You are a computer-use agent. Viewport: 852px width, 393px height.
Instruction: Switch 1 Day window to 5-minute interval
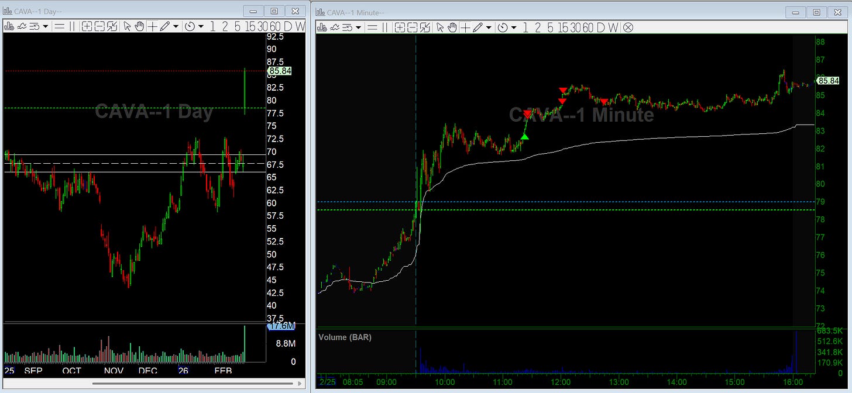[x=237, y=26]
